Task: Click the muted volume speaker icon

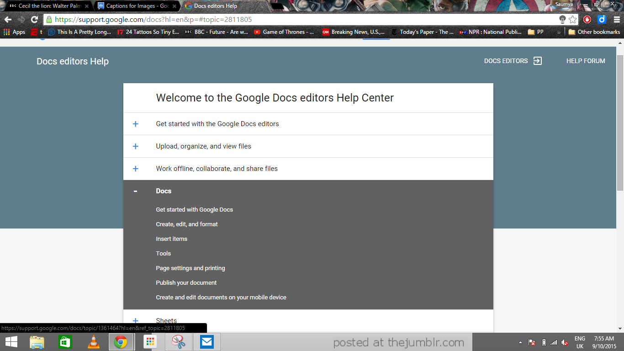Action: [565, 342]
